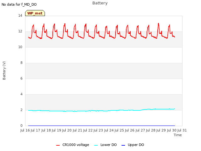Toggle the CR1000 voltage legend entry
201x151 pixels.
[73, 145]
